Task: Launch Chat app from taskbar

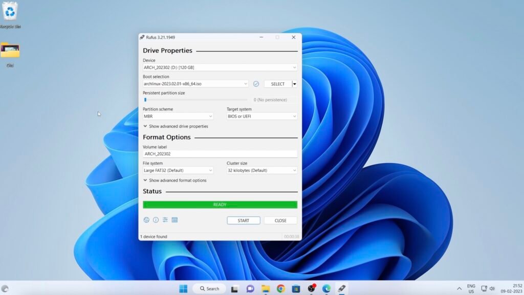Action: tap(250, 289)
